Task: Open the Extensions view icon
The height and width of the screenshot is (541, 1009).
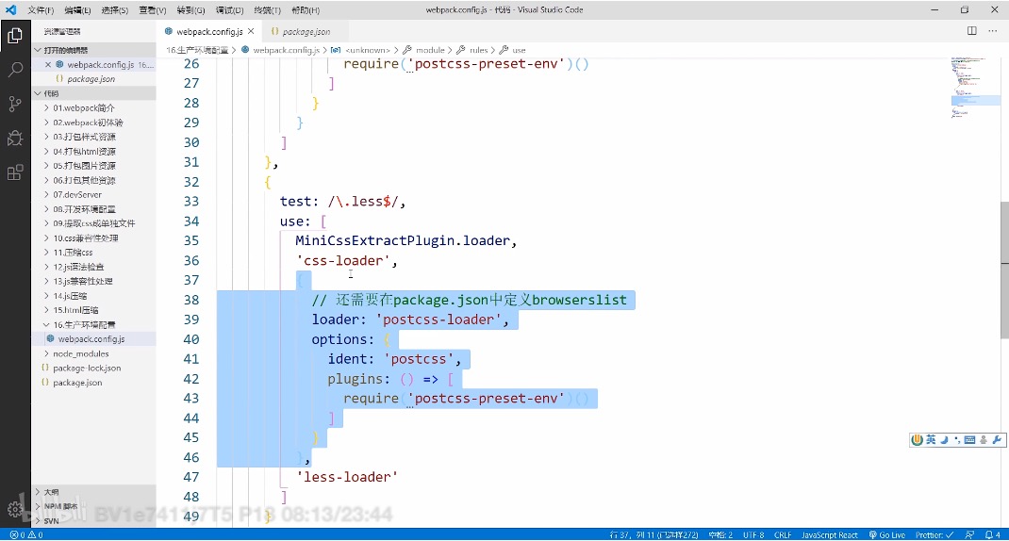Action: click(x=15, y=172)
